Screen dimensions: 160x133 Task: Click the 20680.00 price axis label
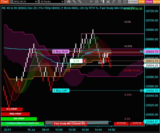[x=152, y=30]
